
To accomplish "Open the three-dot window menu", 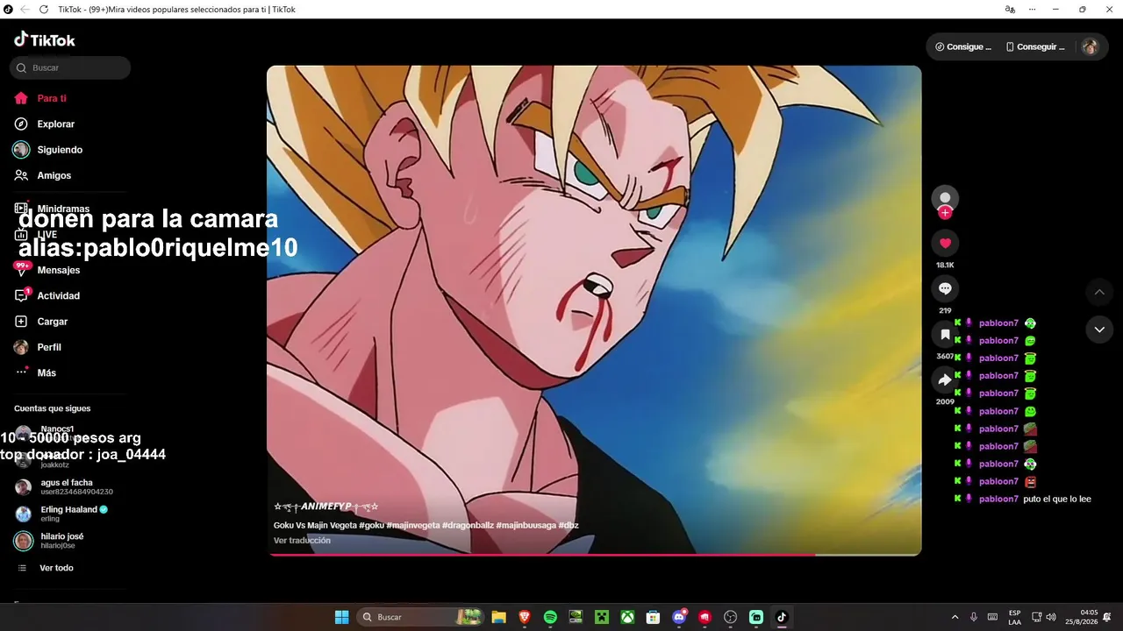I will [x=1033, y=10].
